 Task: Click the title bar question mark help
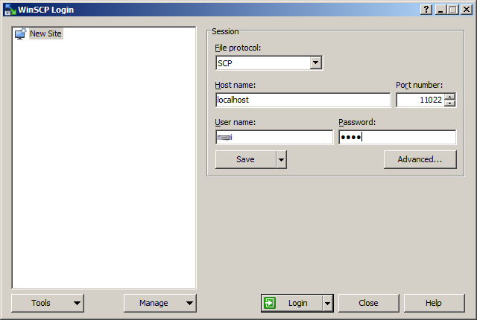tap(426, 10)
